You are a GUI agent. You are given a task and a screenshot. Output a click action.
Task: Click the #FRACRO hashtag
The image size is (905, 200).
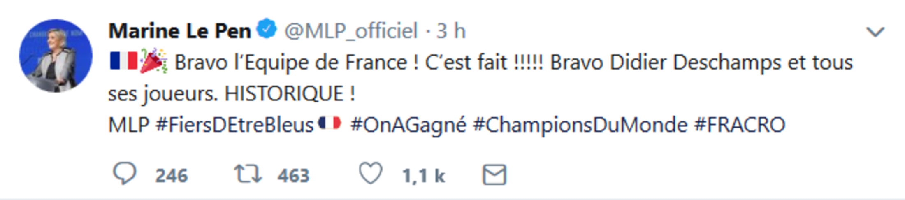click(740, 125)
